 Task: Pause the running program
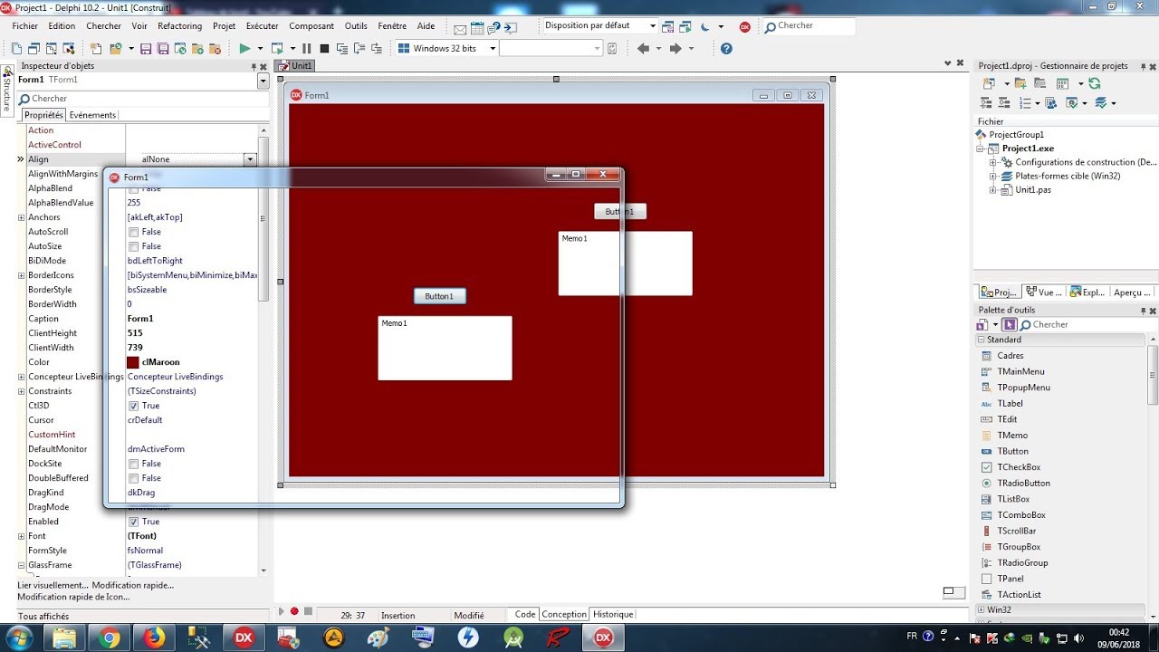pos(307,48)
